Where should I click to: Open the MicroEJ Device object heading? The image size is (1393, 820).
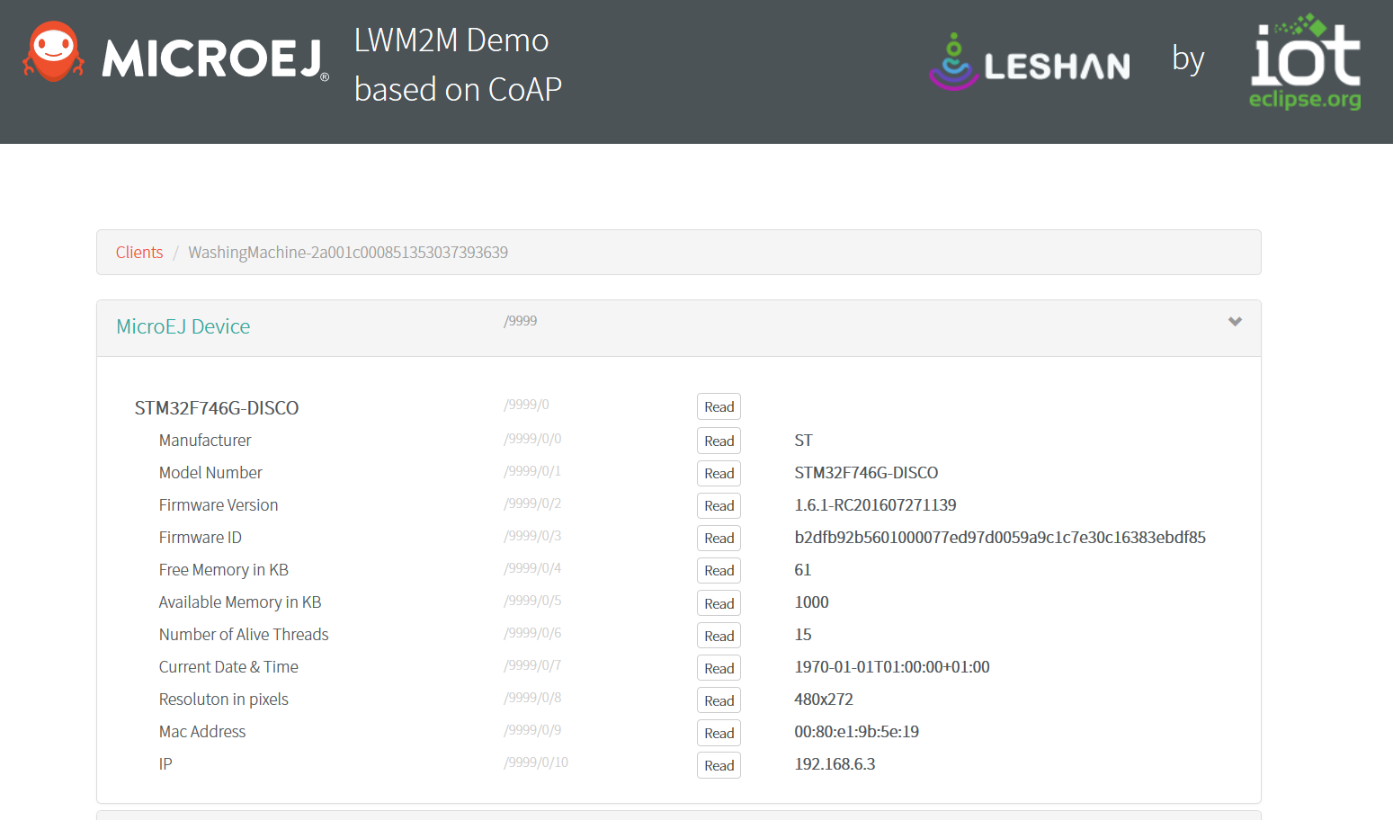[x=183, y=326]
